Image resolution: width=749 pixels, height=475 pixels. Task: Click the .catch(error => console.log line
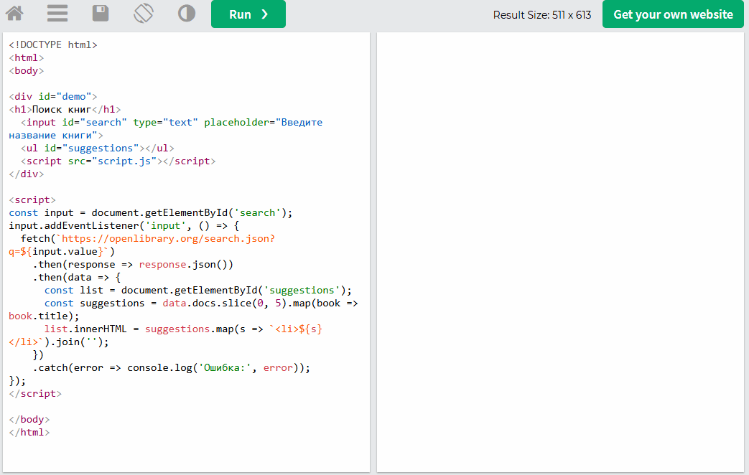pos(172,367)
